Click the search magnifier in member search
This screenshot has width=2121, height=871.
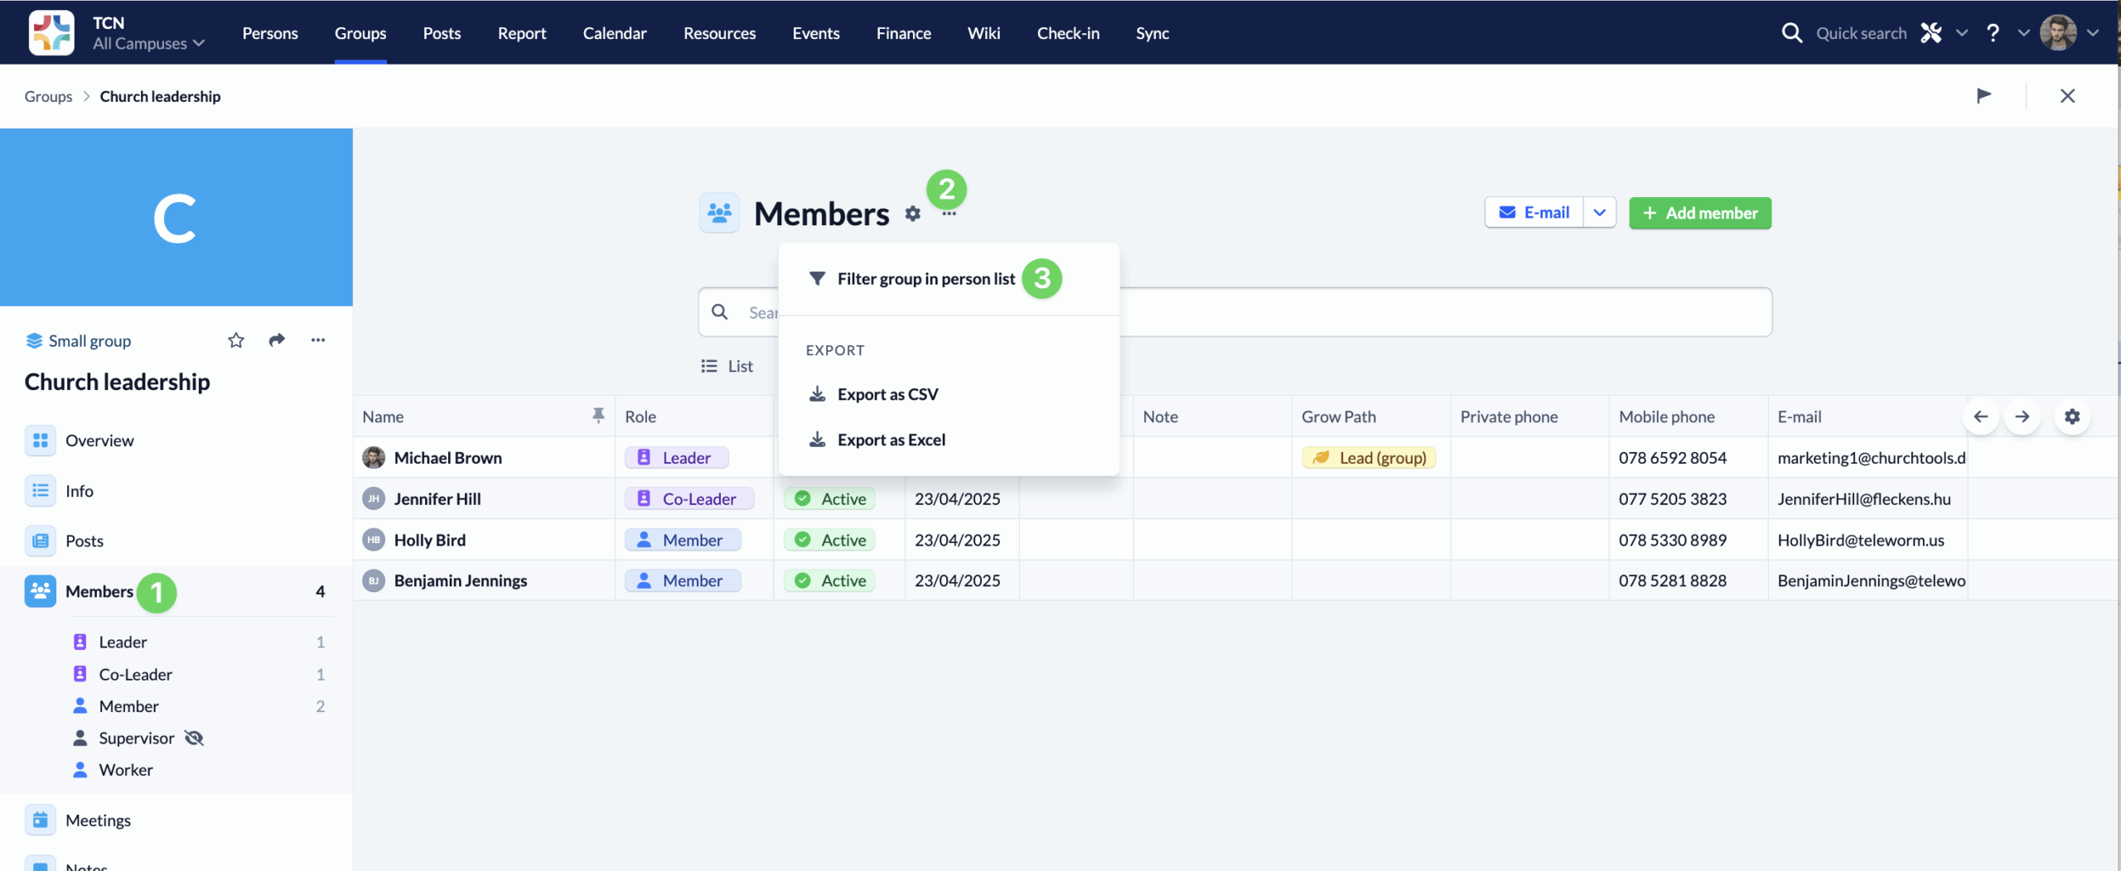[x=720, y=312]
